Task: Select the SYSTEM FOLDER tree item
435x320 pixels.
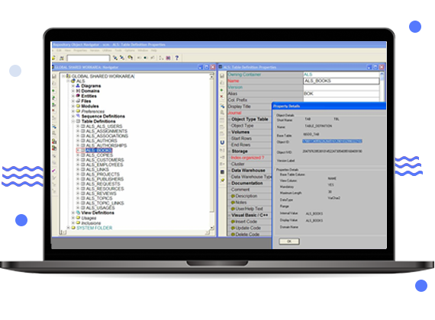Action: (95, 228)
